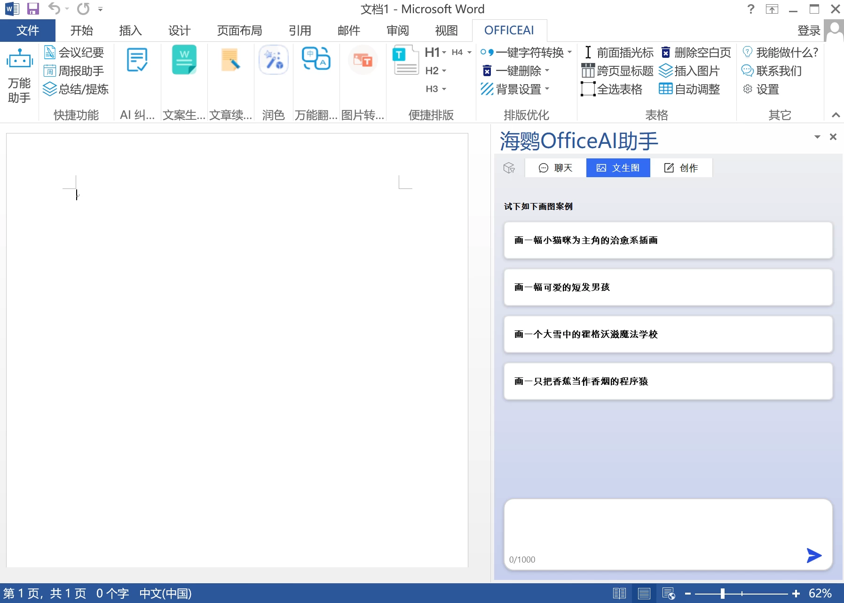This screenshot has width=844, height=603.
Task: Switch to Web Layout in the status bar
Action: [x=669, y=593]
